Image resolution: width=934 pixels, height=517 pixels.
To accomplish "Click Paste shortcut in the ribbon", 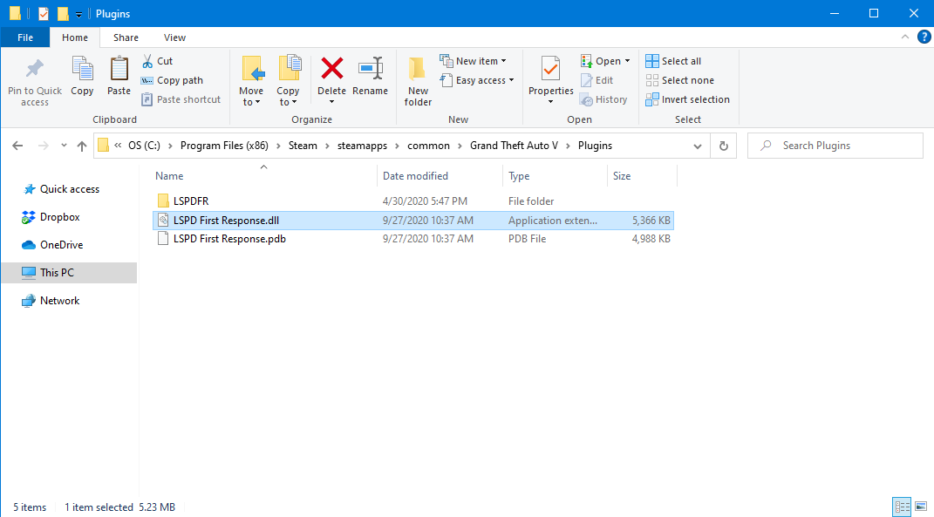I will pyautogui.click(x=181, y=99).
